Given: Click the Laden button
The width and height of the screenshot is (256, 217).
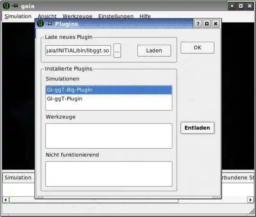Looking at the screenshot, I should point(154,51).
